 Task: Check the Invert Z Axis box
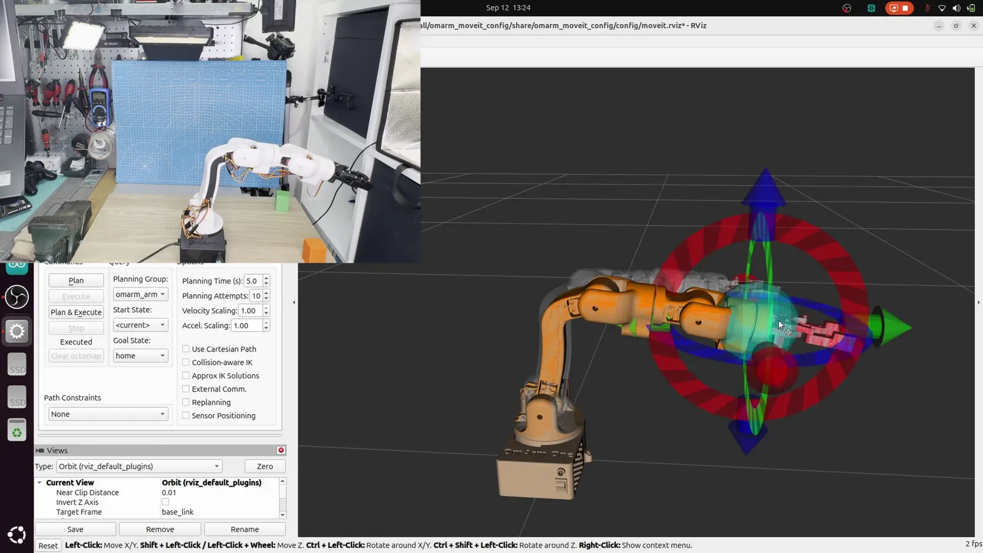[x=165, y=502]
